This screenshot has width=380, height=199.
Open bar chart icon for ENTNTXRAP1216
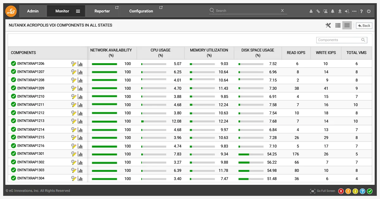(x=80, y=146)
